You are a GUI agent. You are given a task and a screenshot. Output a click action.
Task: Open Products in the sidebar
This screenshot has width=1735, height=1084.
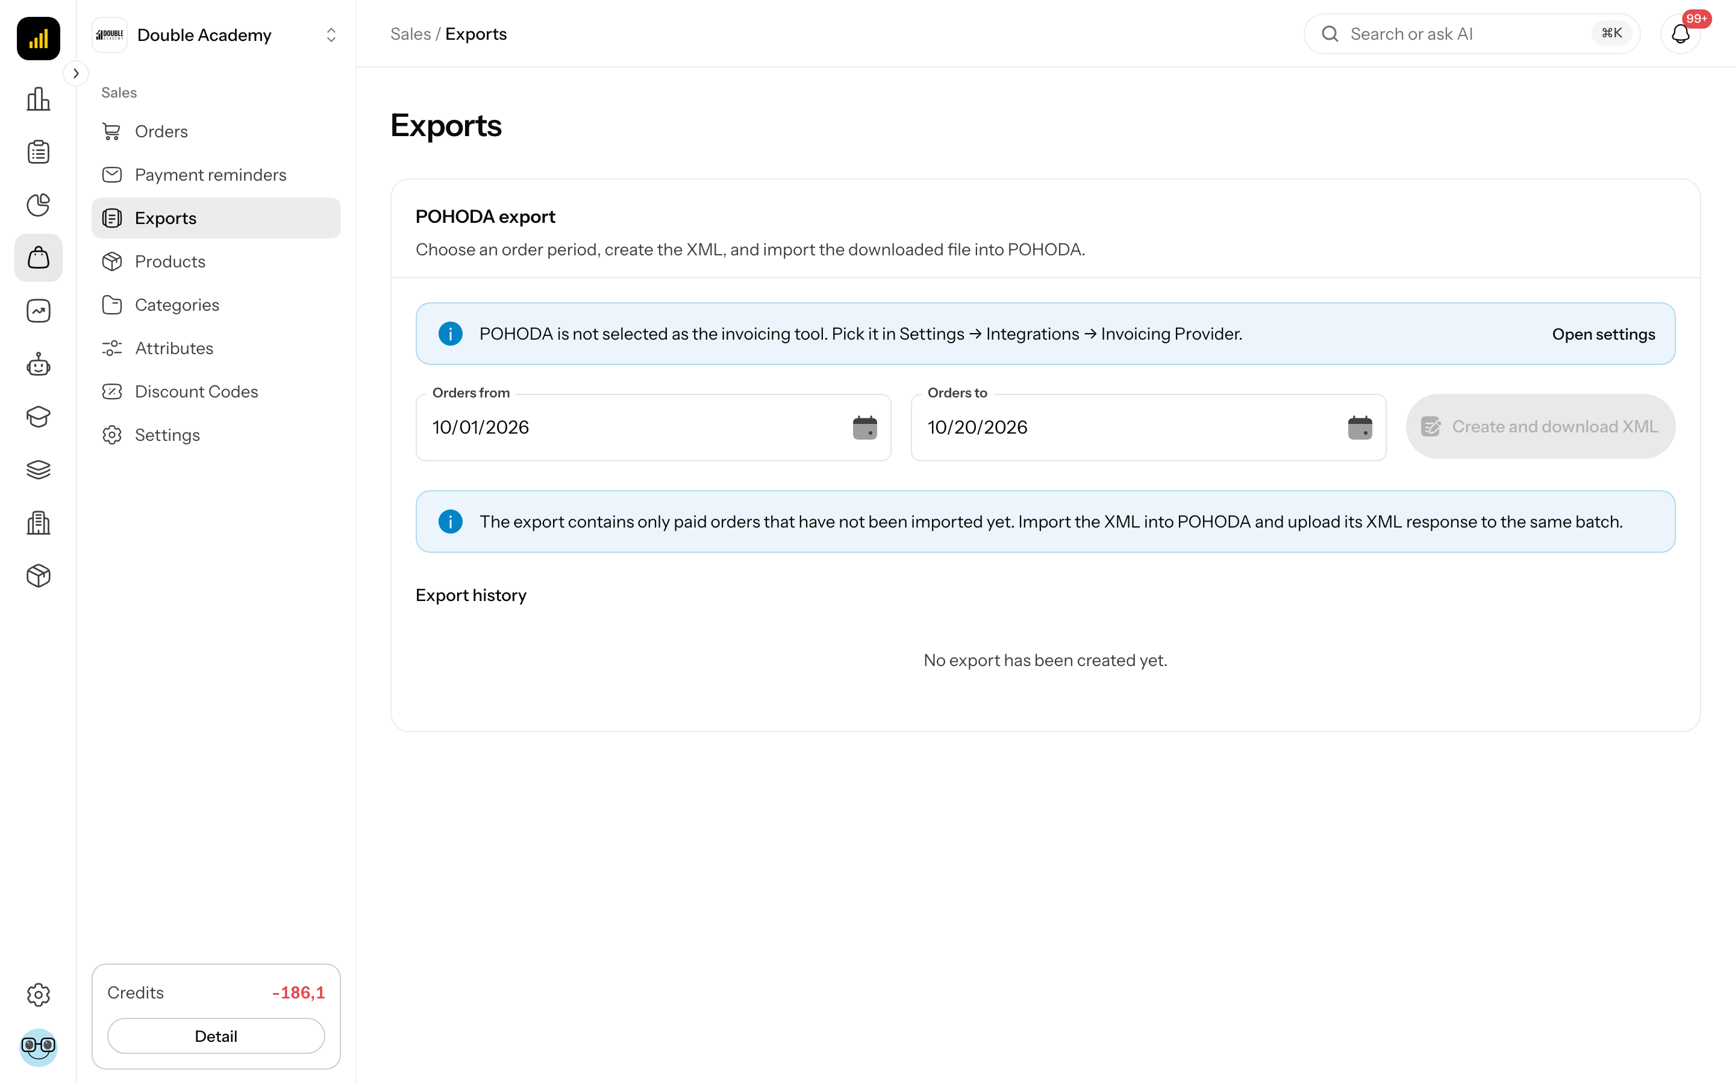tap(216, 262)
